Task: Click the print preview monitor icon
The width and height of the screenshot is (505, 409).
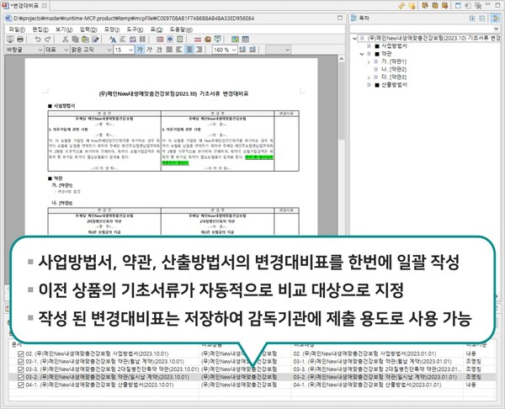Action: [x=10, y=40]
